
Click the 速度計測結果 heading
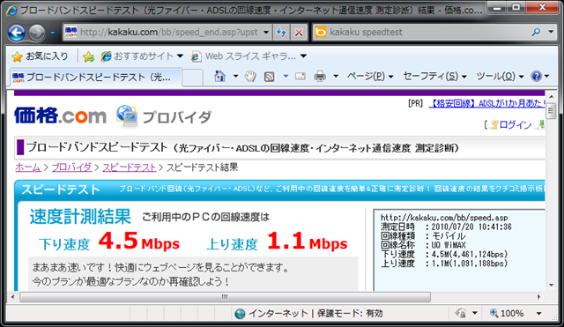pos(80,217)
